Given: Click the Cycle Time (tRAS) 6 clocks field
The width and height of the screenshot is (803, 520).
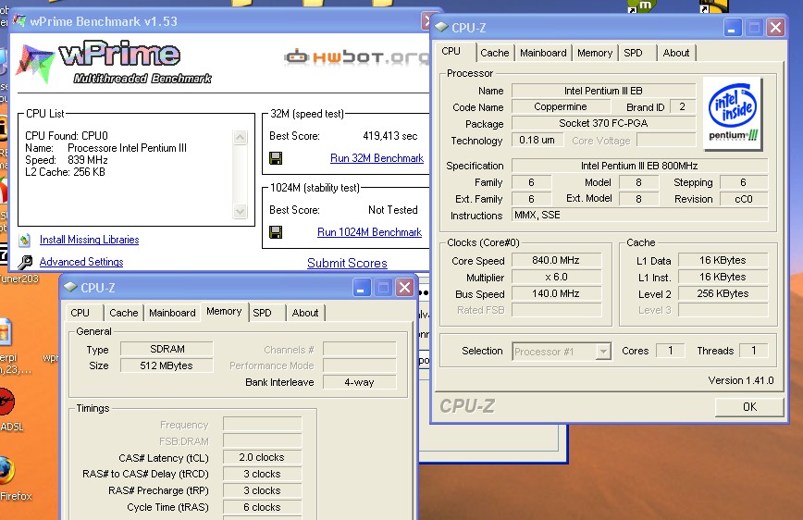Looking at the screenshot, I should (x=262, y=507).
